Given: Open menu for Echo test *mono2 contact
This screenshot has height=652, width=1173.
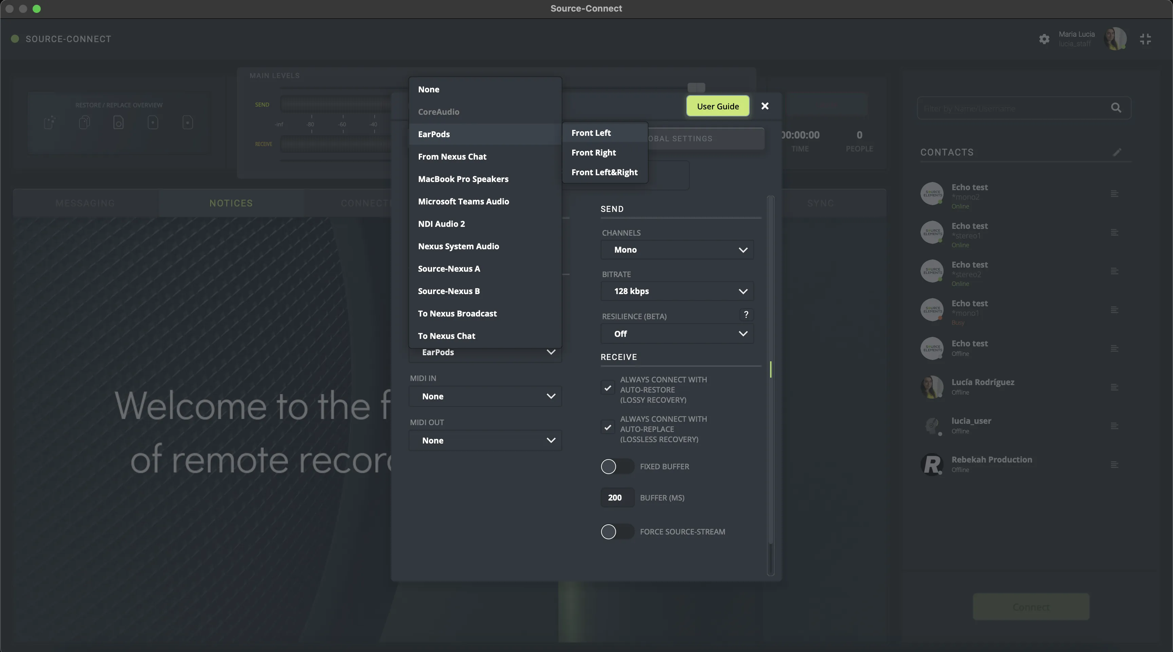Looking at the screenshot, I should pyautogui.click(x=1114, y=194).
